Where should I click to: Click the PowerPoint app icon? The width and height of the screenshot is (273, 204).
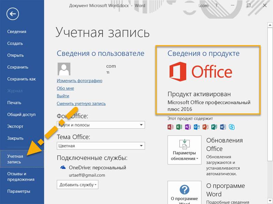click(205, 127)
